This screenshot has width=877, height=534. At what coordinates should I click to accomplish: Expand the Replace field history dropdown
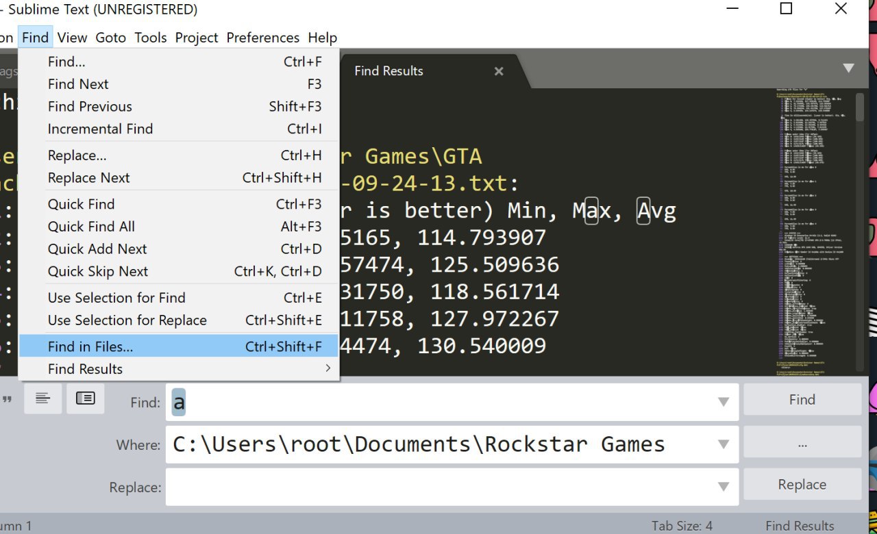coord(724,487)
